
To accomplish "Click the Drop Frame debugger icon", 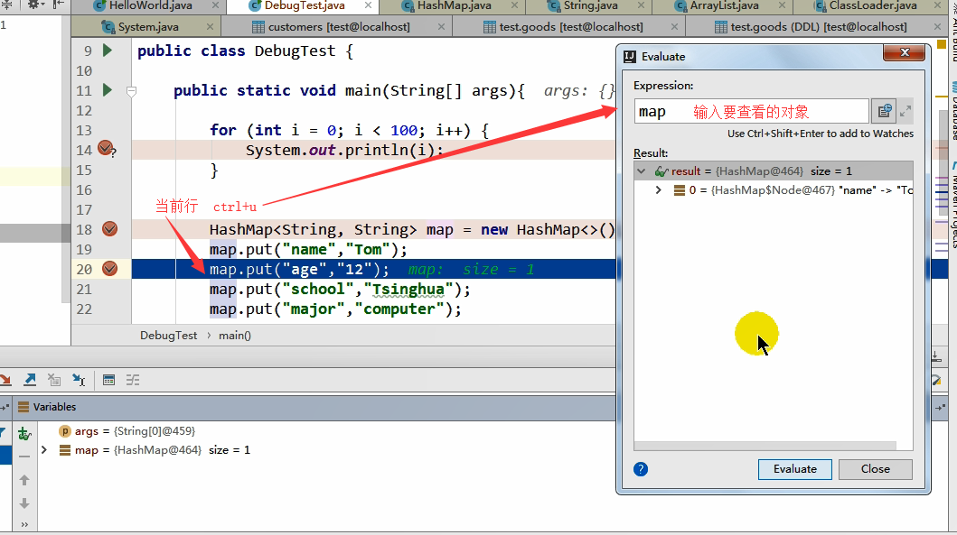I will pyautogui.click(x=53, y=380).
